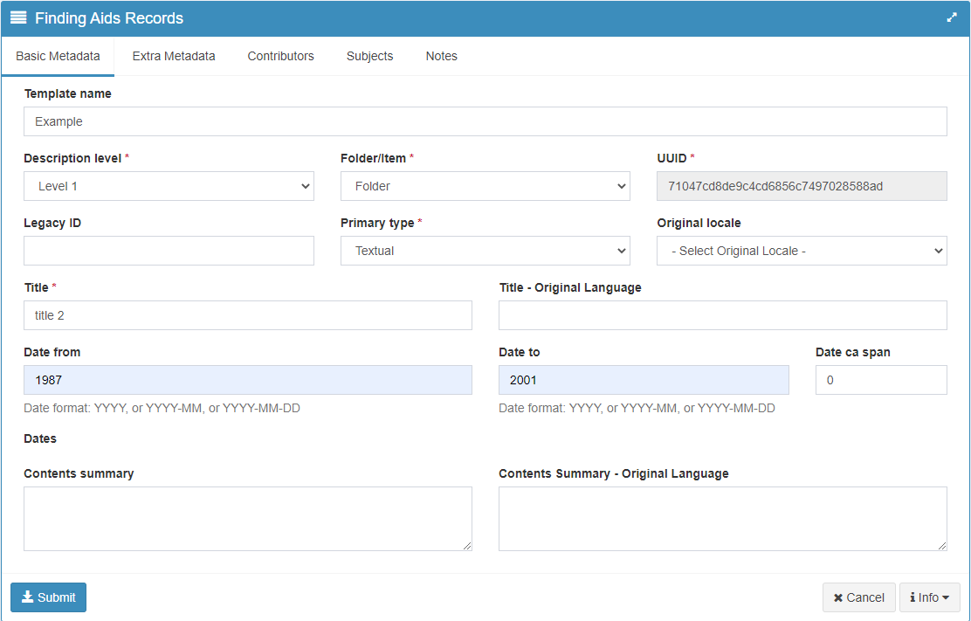Cancel editing the record
The height and width of the screenshot is (621, 971).
pyautogui.click(x=858, y=597)
